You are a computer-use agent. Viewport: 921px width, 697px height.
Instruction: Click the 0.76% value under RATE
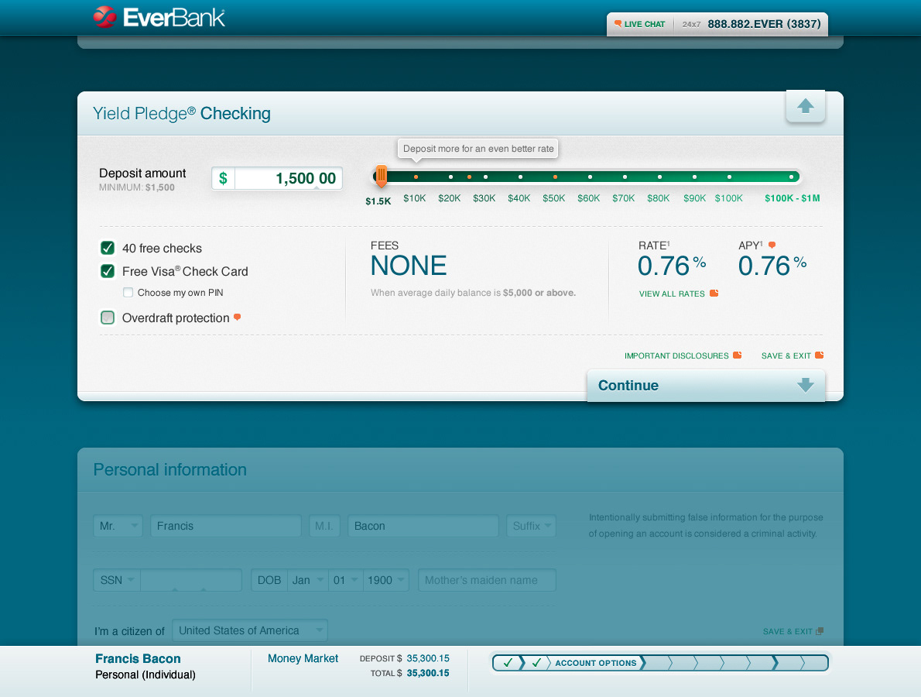coord(672,266)
